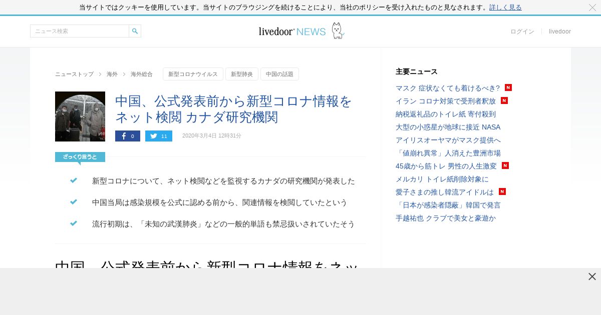This screenshot has width=601, height=315.
Task: Select the 新型コロナウイルス tag
Action: coord(193,74)
